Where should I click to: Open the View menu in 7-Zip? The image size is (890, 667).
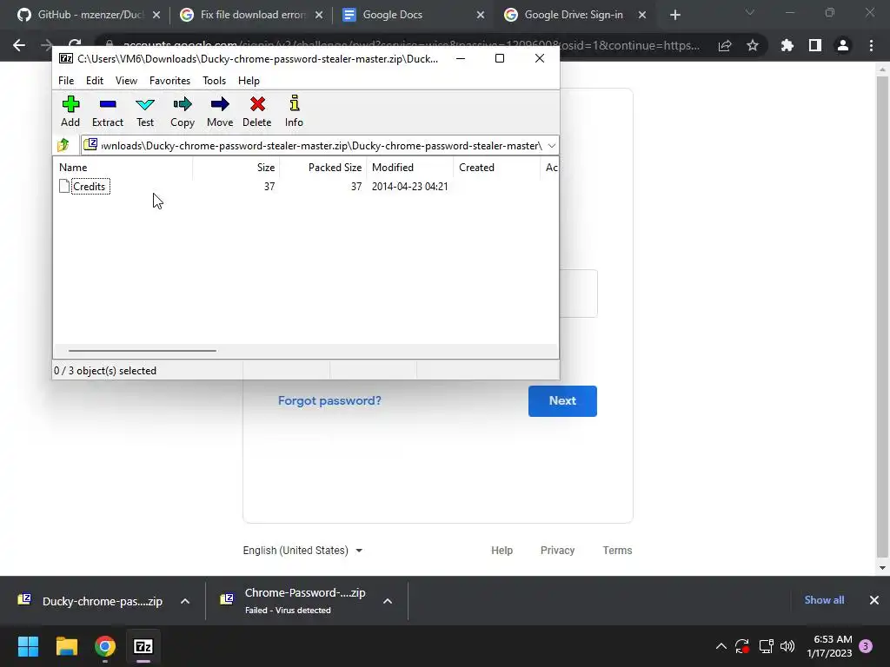click(126, 81)
